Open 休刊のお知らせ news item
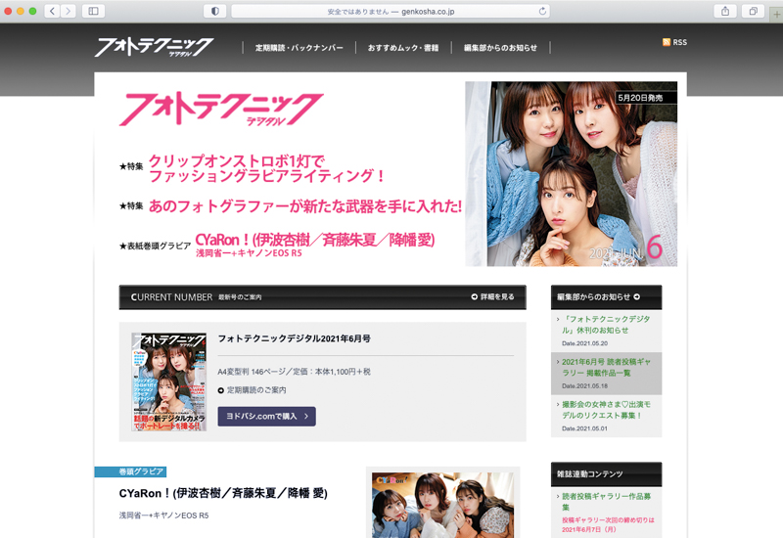The image size is (783, 538). (x=606, y=325)
